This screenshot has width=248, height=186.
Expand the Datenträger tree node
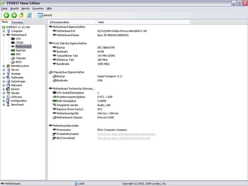(4, 82)
